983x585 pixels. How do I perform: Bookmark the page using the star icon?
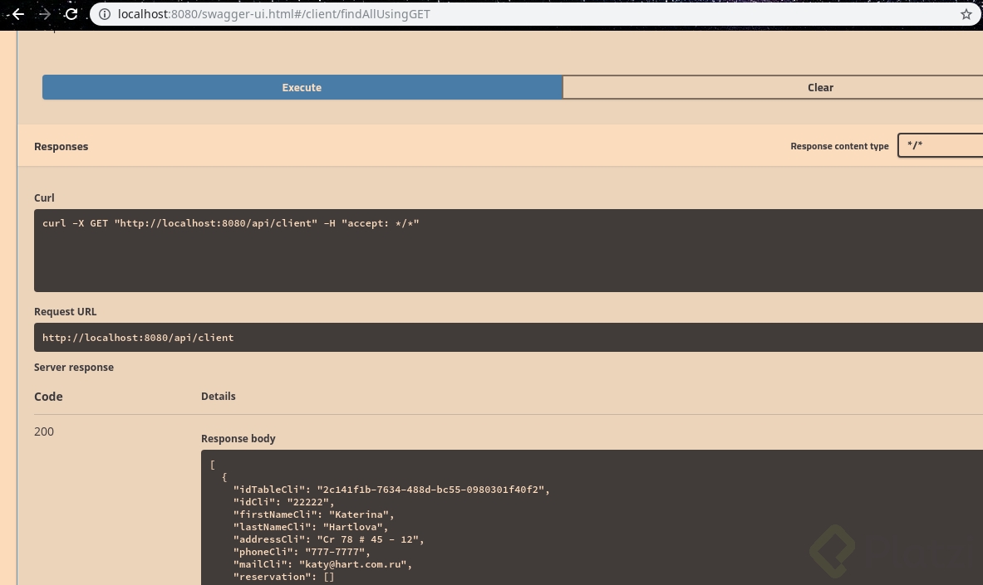[966, 14]
